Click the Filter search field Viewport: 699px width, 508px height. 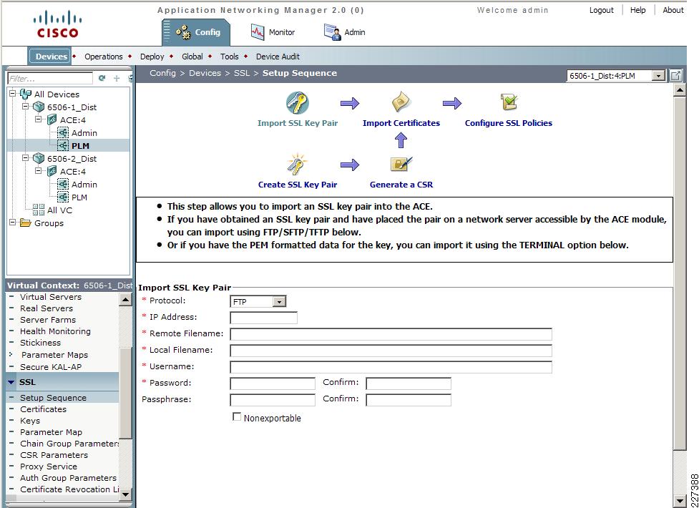pyautogui.click(x=50, y=79)
